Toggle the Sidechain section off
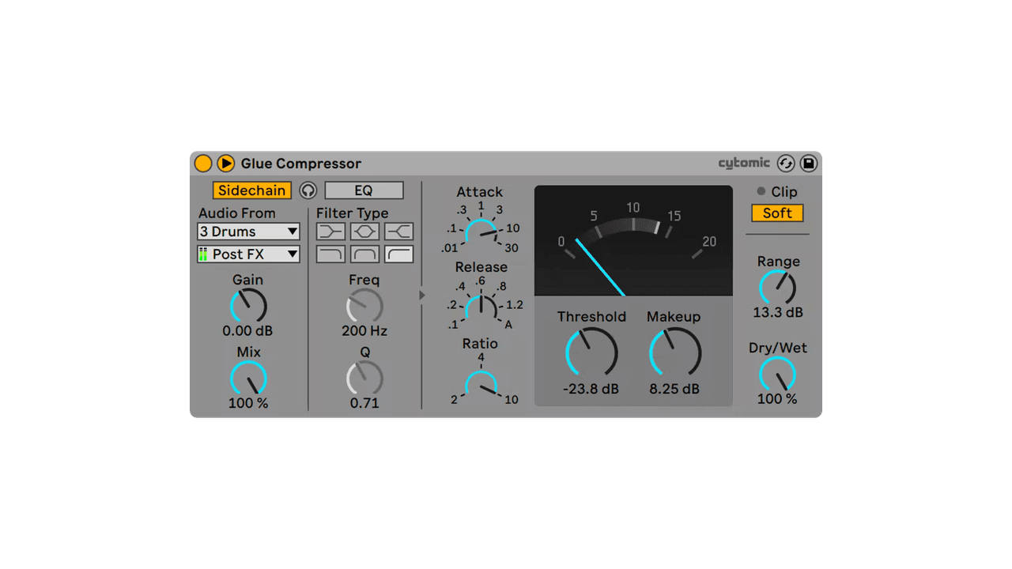 pyautogui.click(x=251, y=190)
